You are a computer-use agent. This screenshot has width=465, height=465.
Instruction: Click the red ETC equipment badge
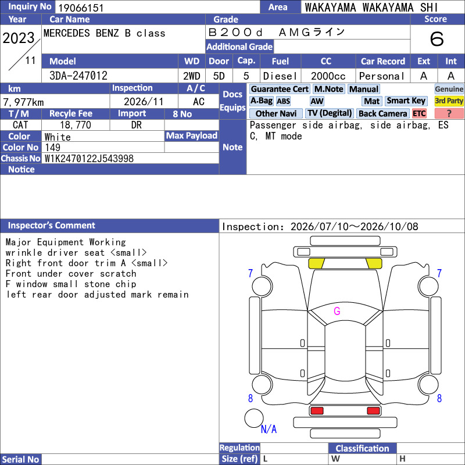[x=419, y=113]
